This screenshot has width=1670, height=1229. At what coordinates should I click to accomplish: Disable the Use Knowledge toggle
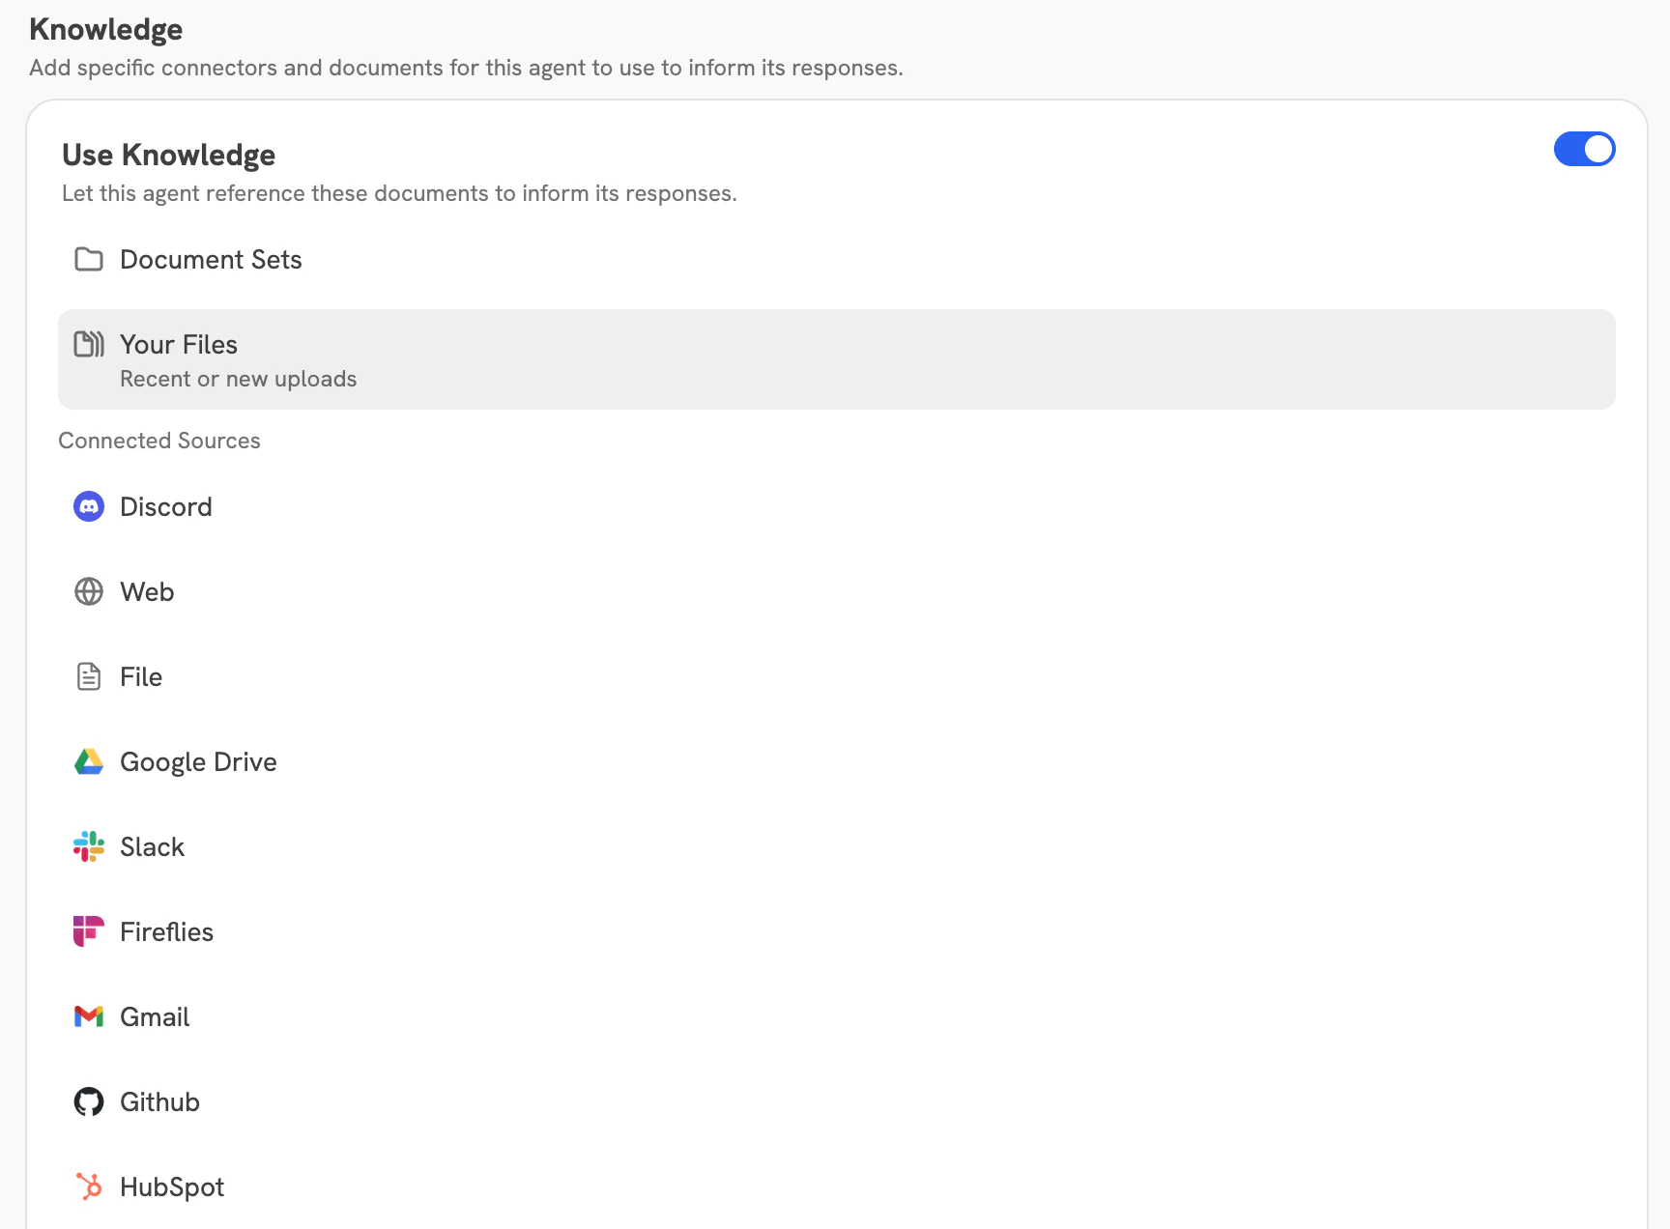(1584, 150)
